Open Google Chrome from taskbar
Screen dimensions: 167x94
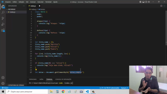coord(63,92)
